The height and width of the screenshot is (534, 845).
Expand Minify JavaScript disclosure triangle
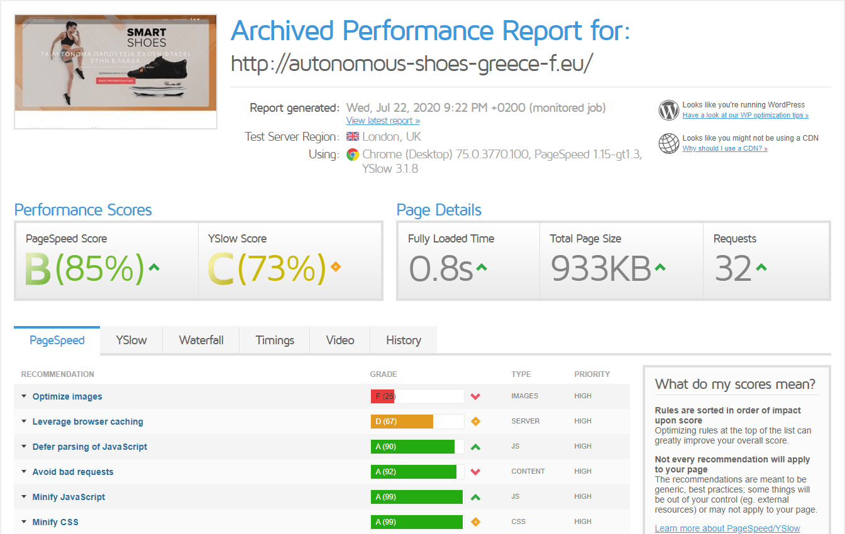click(x=24, y=497)
